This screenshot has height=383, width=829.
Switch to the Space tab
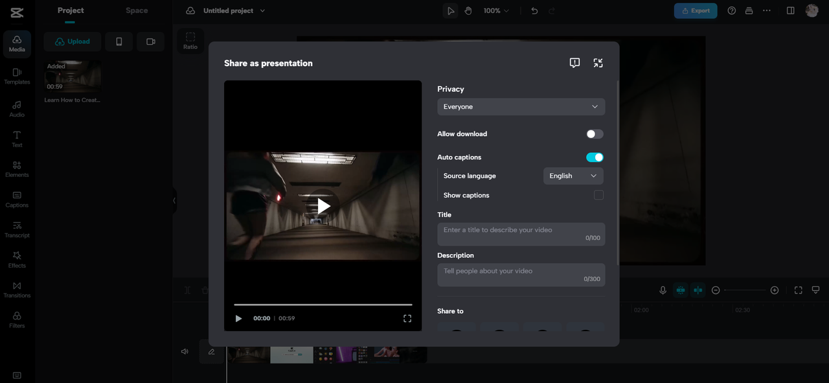(x=137, y=10)
